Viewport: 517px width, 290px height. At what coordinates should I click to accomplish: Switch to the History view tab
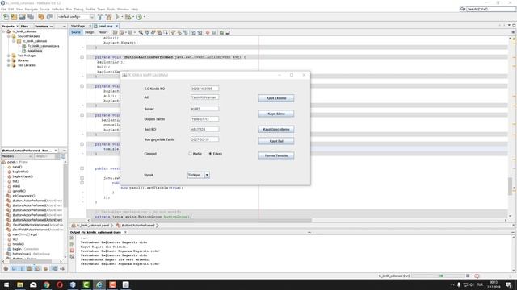point(103,32)
